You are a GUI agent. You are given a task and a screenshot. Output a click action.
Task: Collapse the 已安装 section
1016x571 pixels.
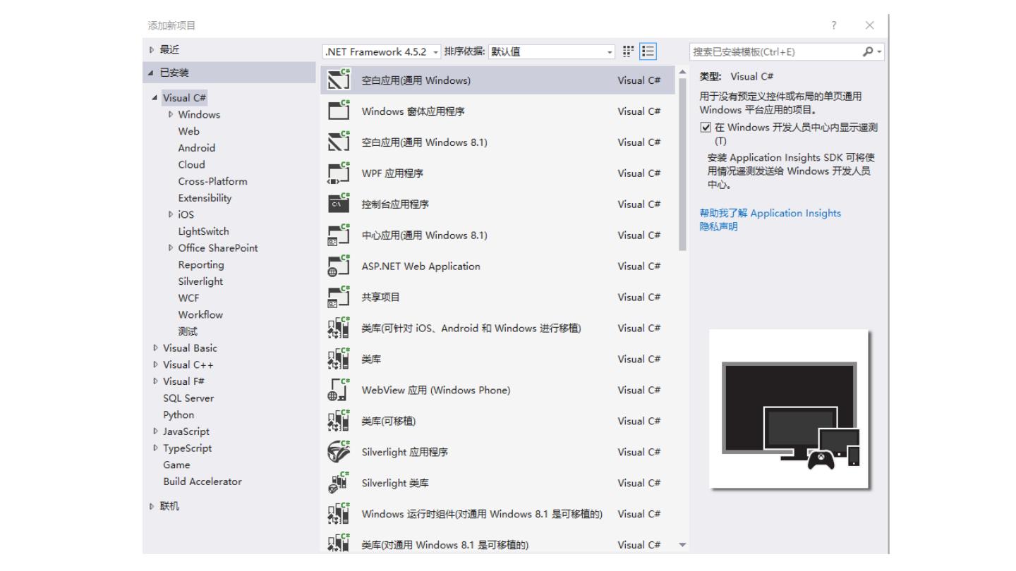149,73
